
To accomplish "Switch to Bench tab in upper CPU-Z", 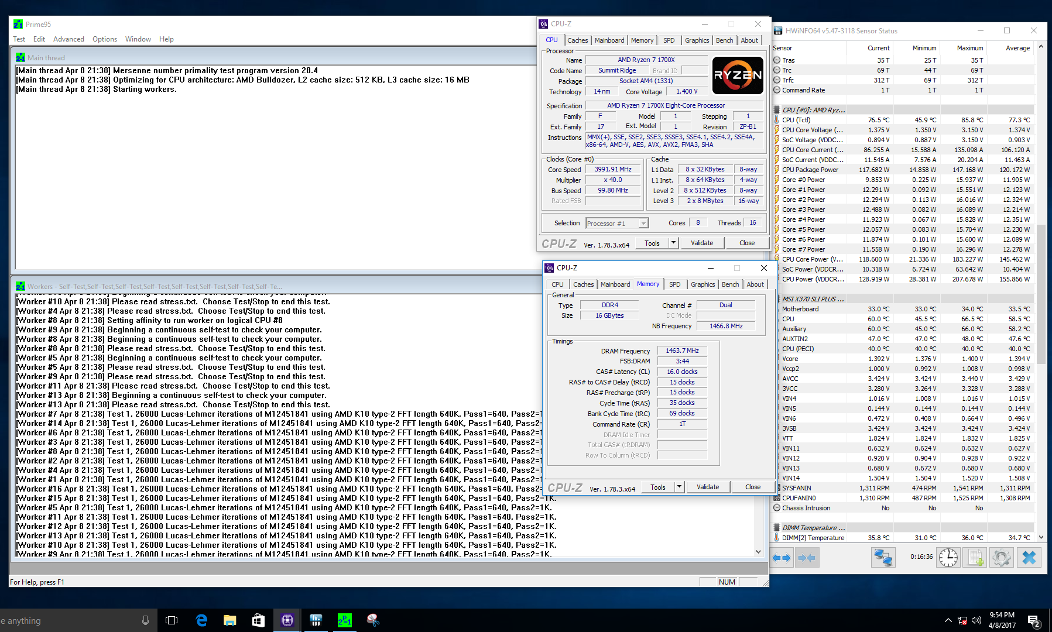I will click(x=724, y=40).
